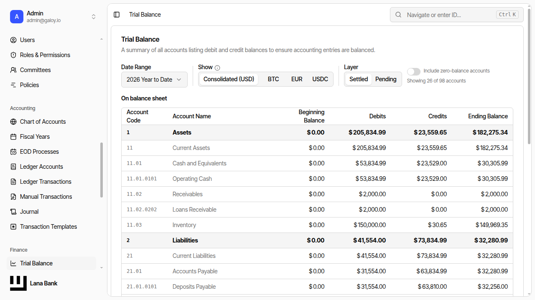Click the Committees people icon
This screenshot has height=300, width=535.
(13, 70)
